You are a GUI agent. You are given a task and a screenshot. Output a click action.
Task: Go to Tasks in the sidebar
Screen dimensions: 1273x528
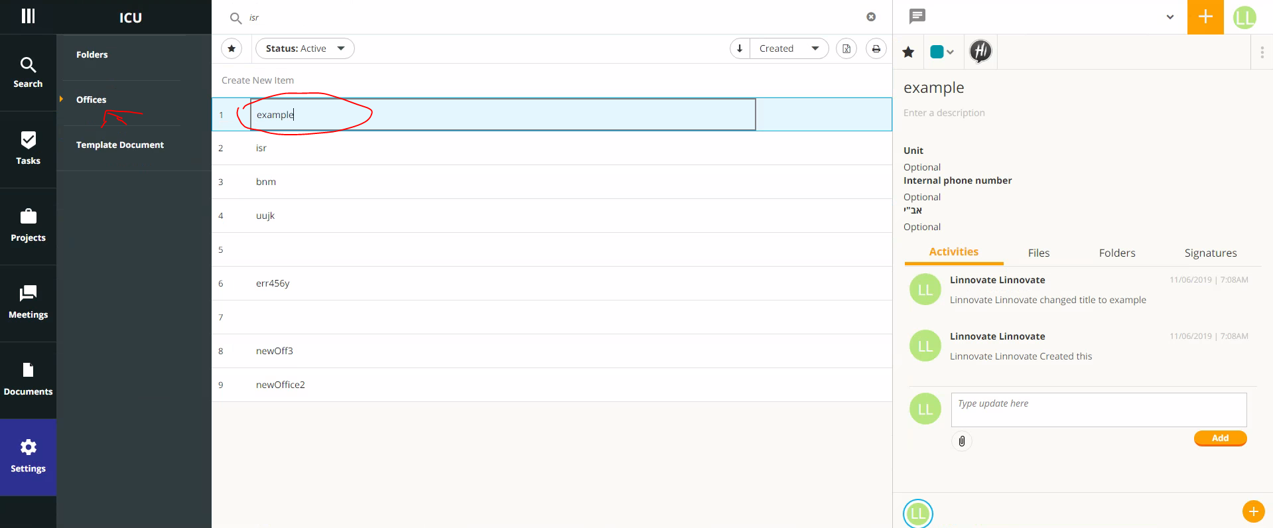click(28, 149)
